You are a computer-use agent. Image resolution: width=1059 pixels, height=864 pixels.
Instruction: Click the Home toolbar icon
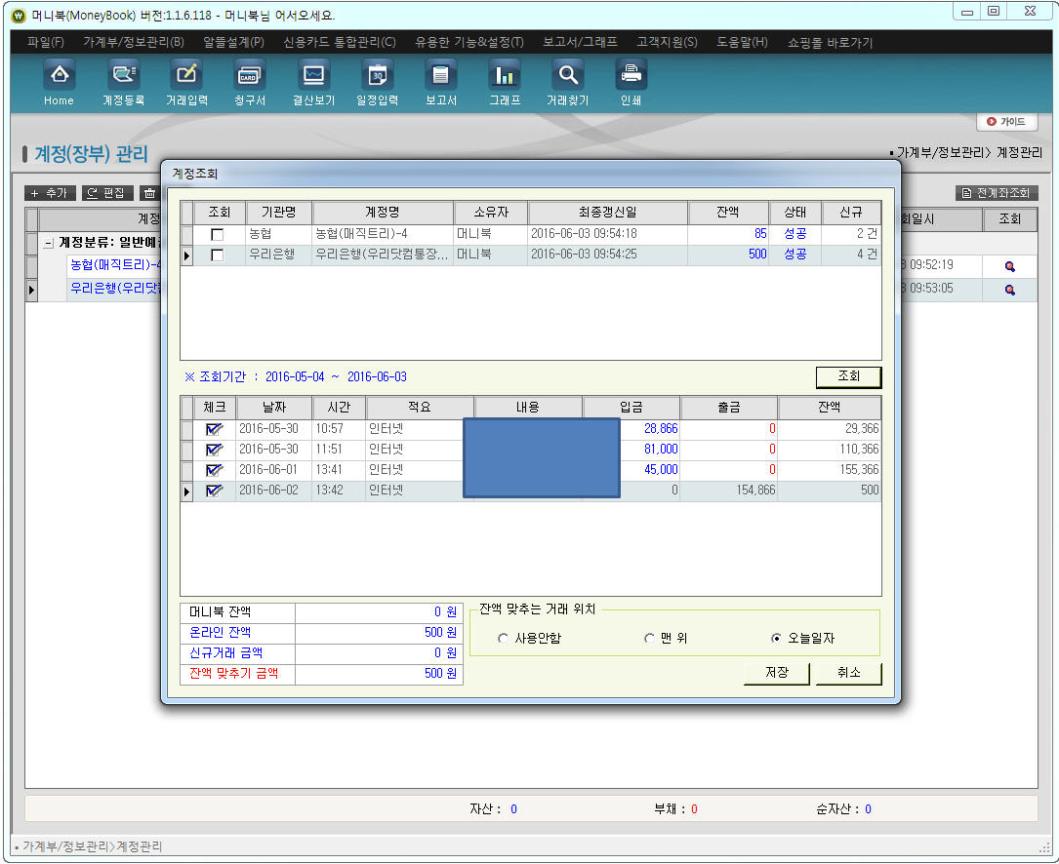59,76
